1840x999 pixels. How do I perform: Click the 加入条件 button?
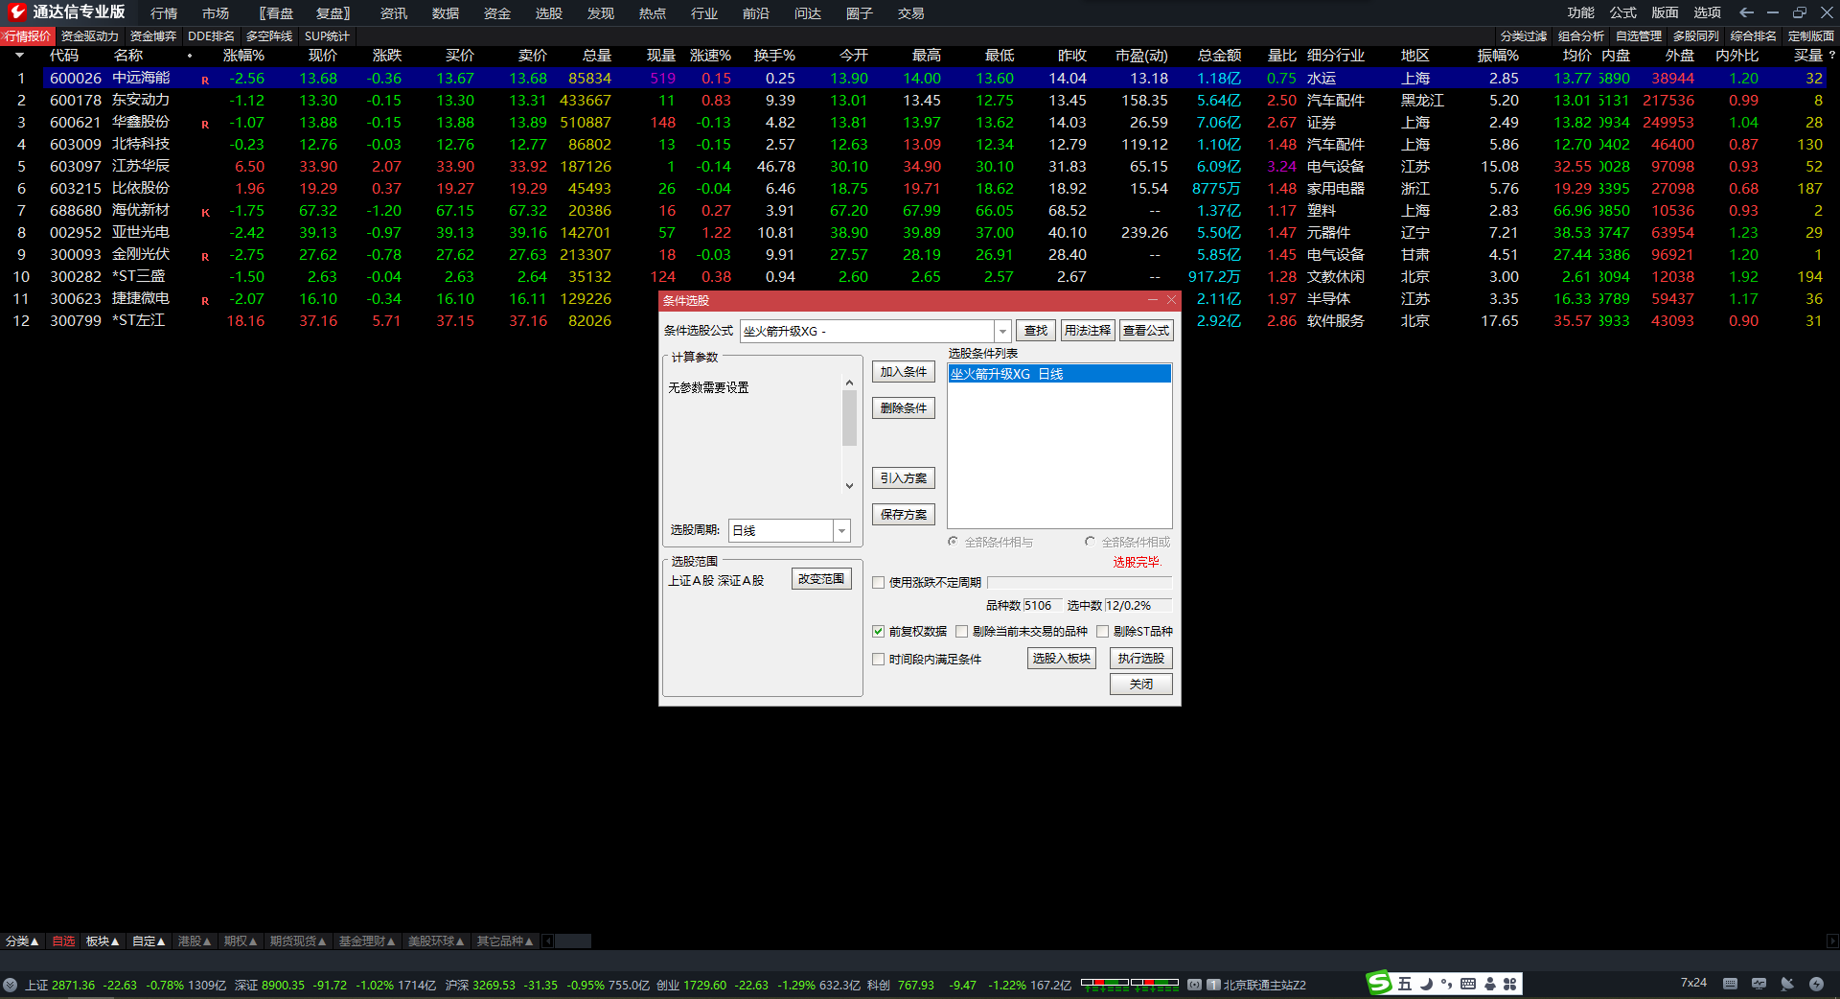pos(903,372)
